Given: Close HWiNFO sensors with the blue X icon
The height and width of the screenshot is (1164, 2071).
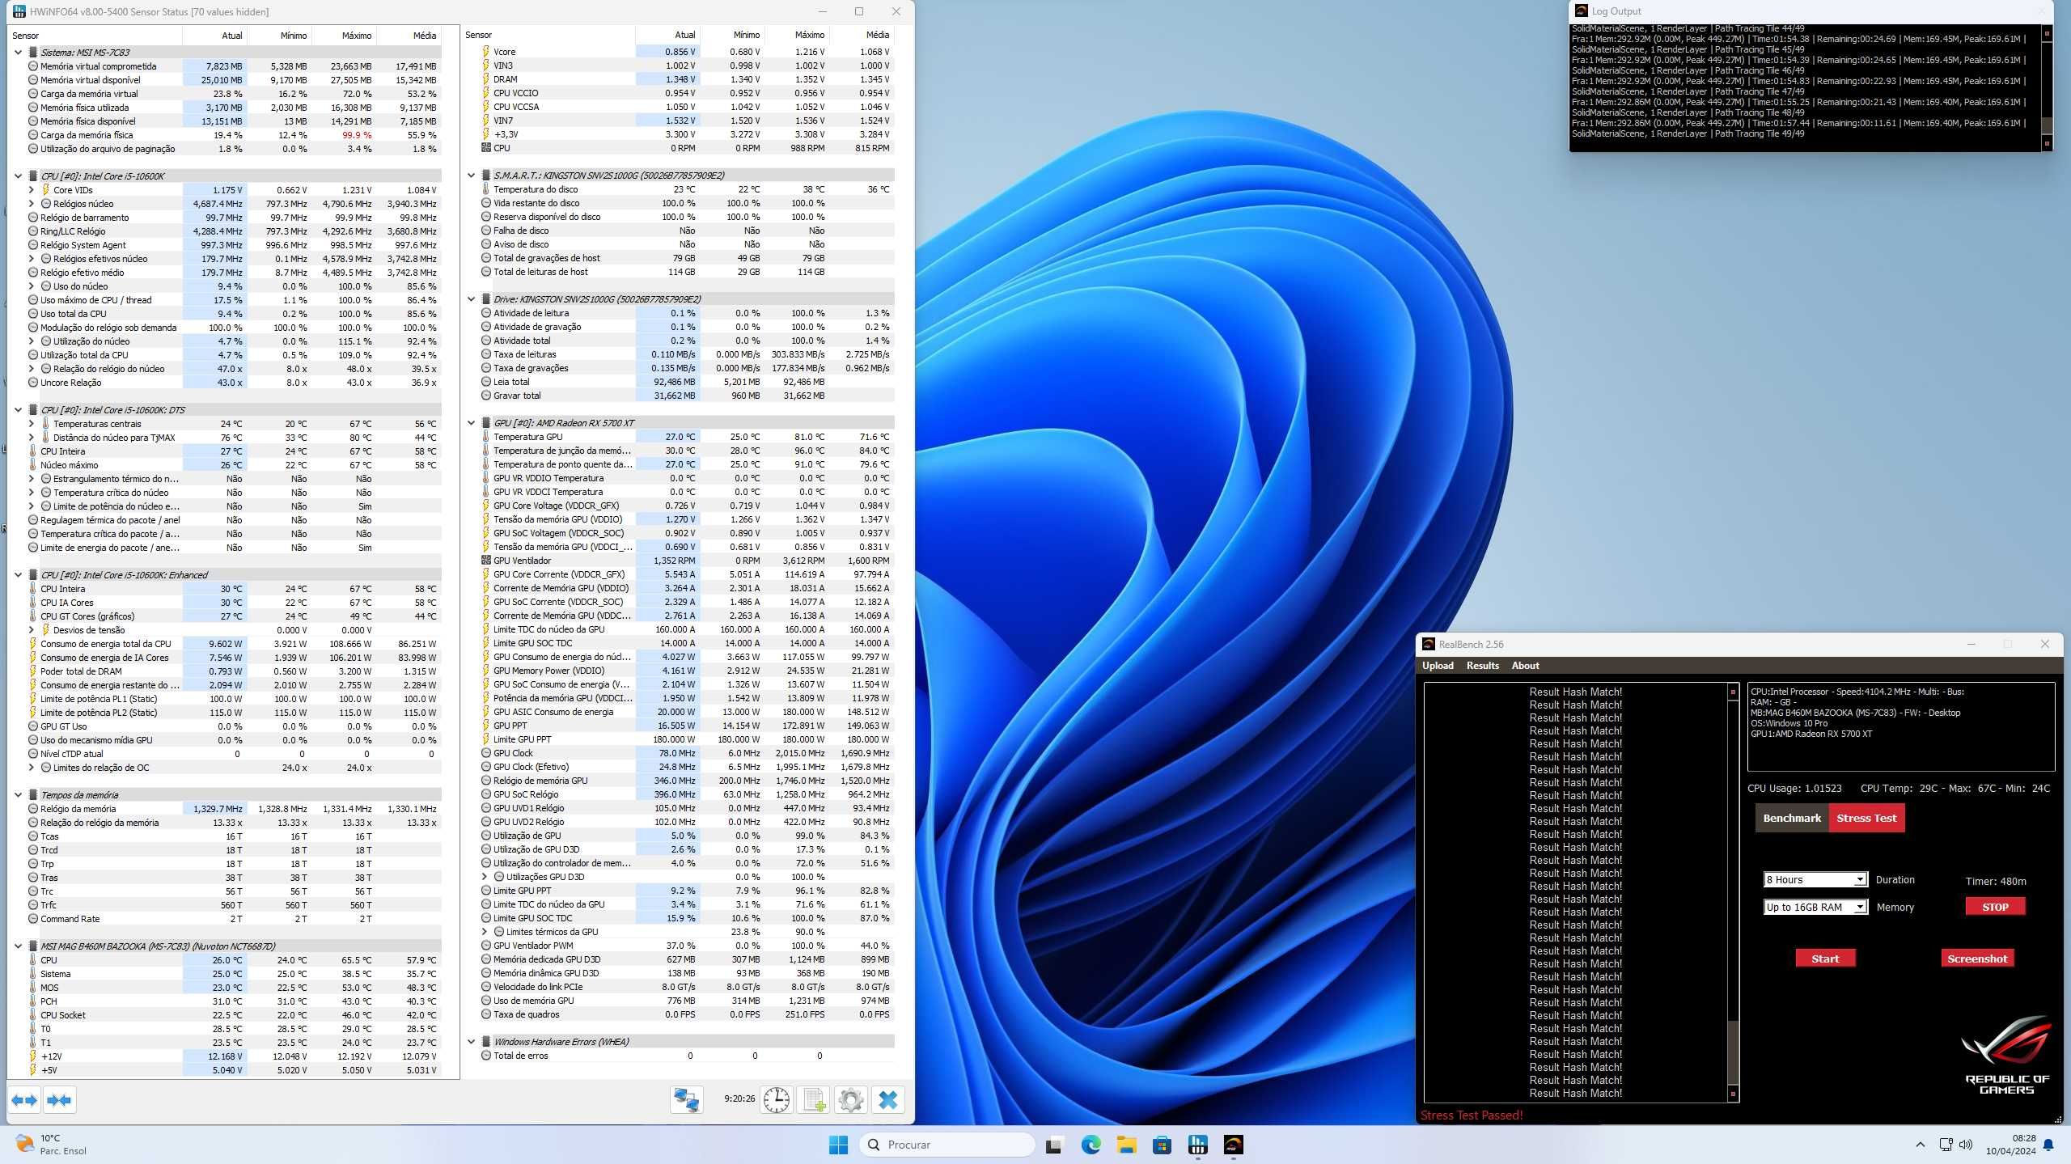Looking at the screenshot, I should point(888,1100).
